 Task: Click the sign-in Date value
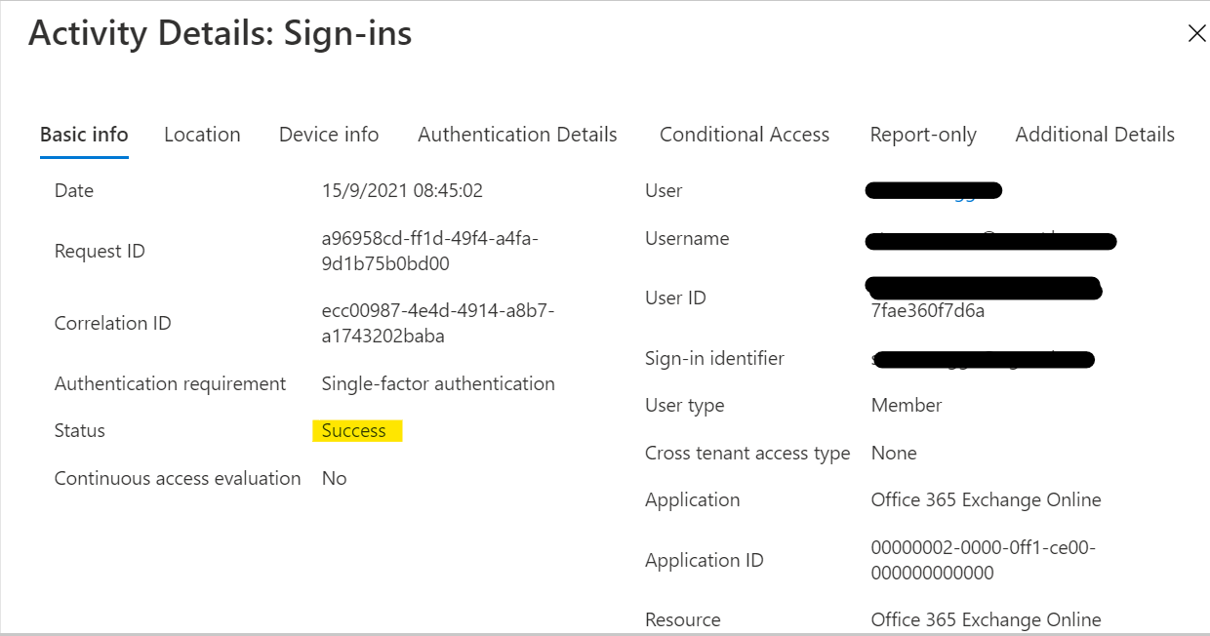(x=402, y=190)
